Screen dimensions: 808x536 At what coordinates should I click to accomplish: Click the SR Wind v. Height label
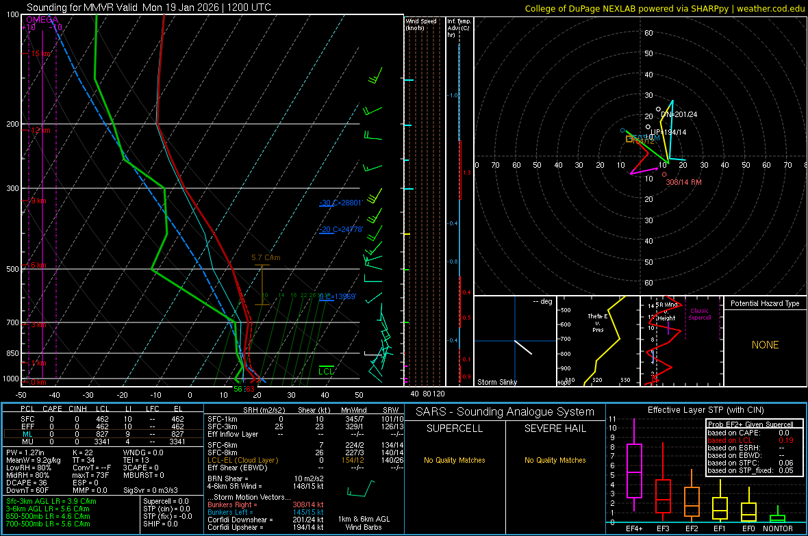pyautogui.click(x=666, y=311)
